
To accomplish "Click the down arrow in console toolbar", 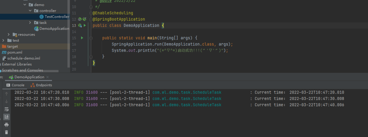I will [x=6, y=101].
